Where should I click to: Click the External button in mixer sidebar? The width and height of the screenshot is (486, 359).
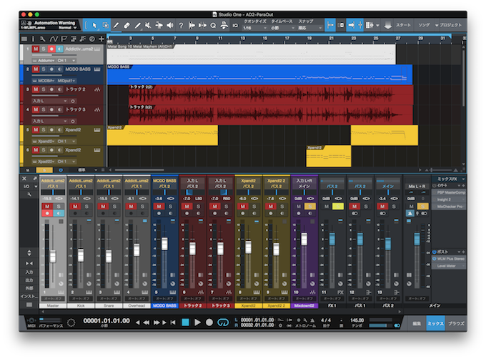tap(29, 288)
